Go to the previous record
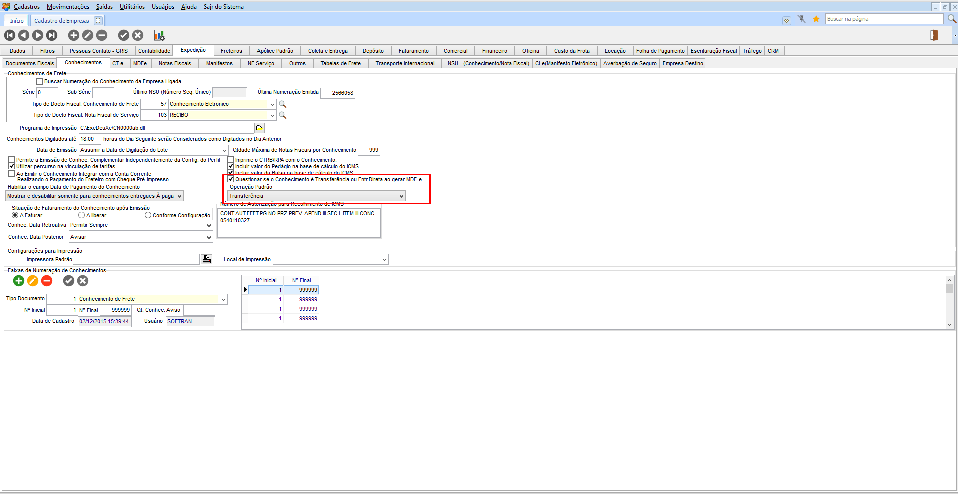The height and width of the screenshot is (494, 958). click(24, 35)
